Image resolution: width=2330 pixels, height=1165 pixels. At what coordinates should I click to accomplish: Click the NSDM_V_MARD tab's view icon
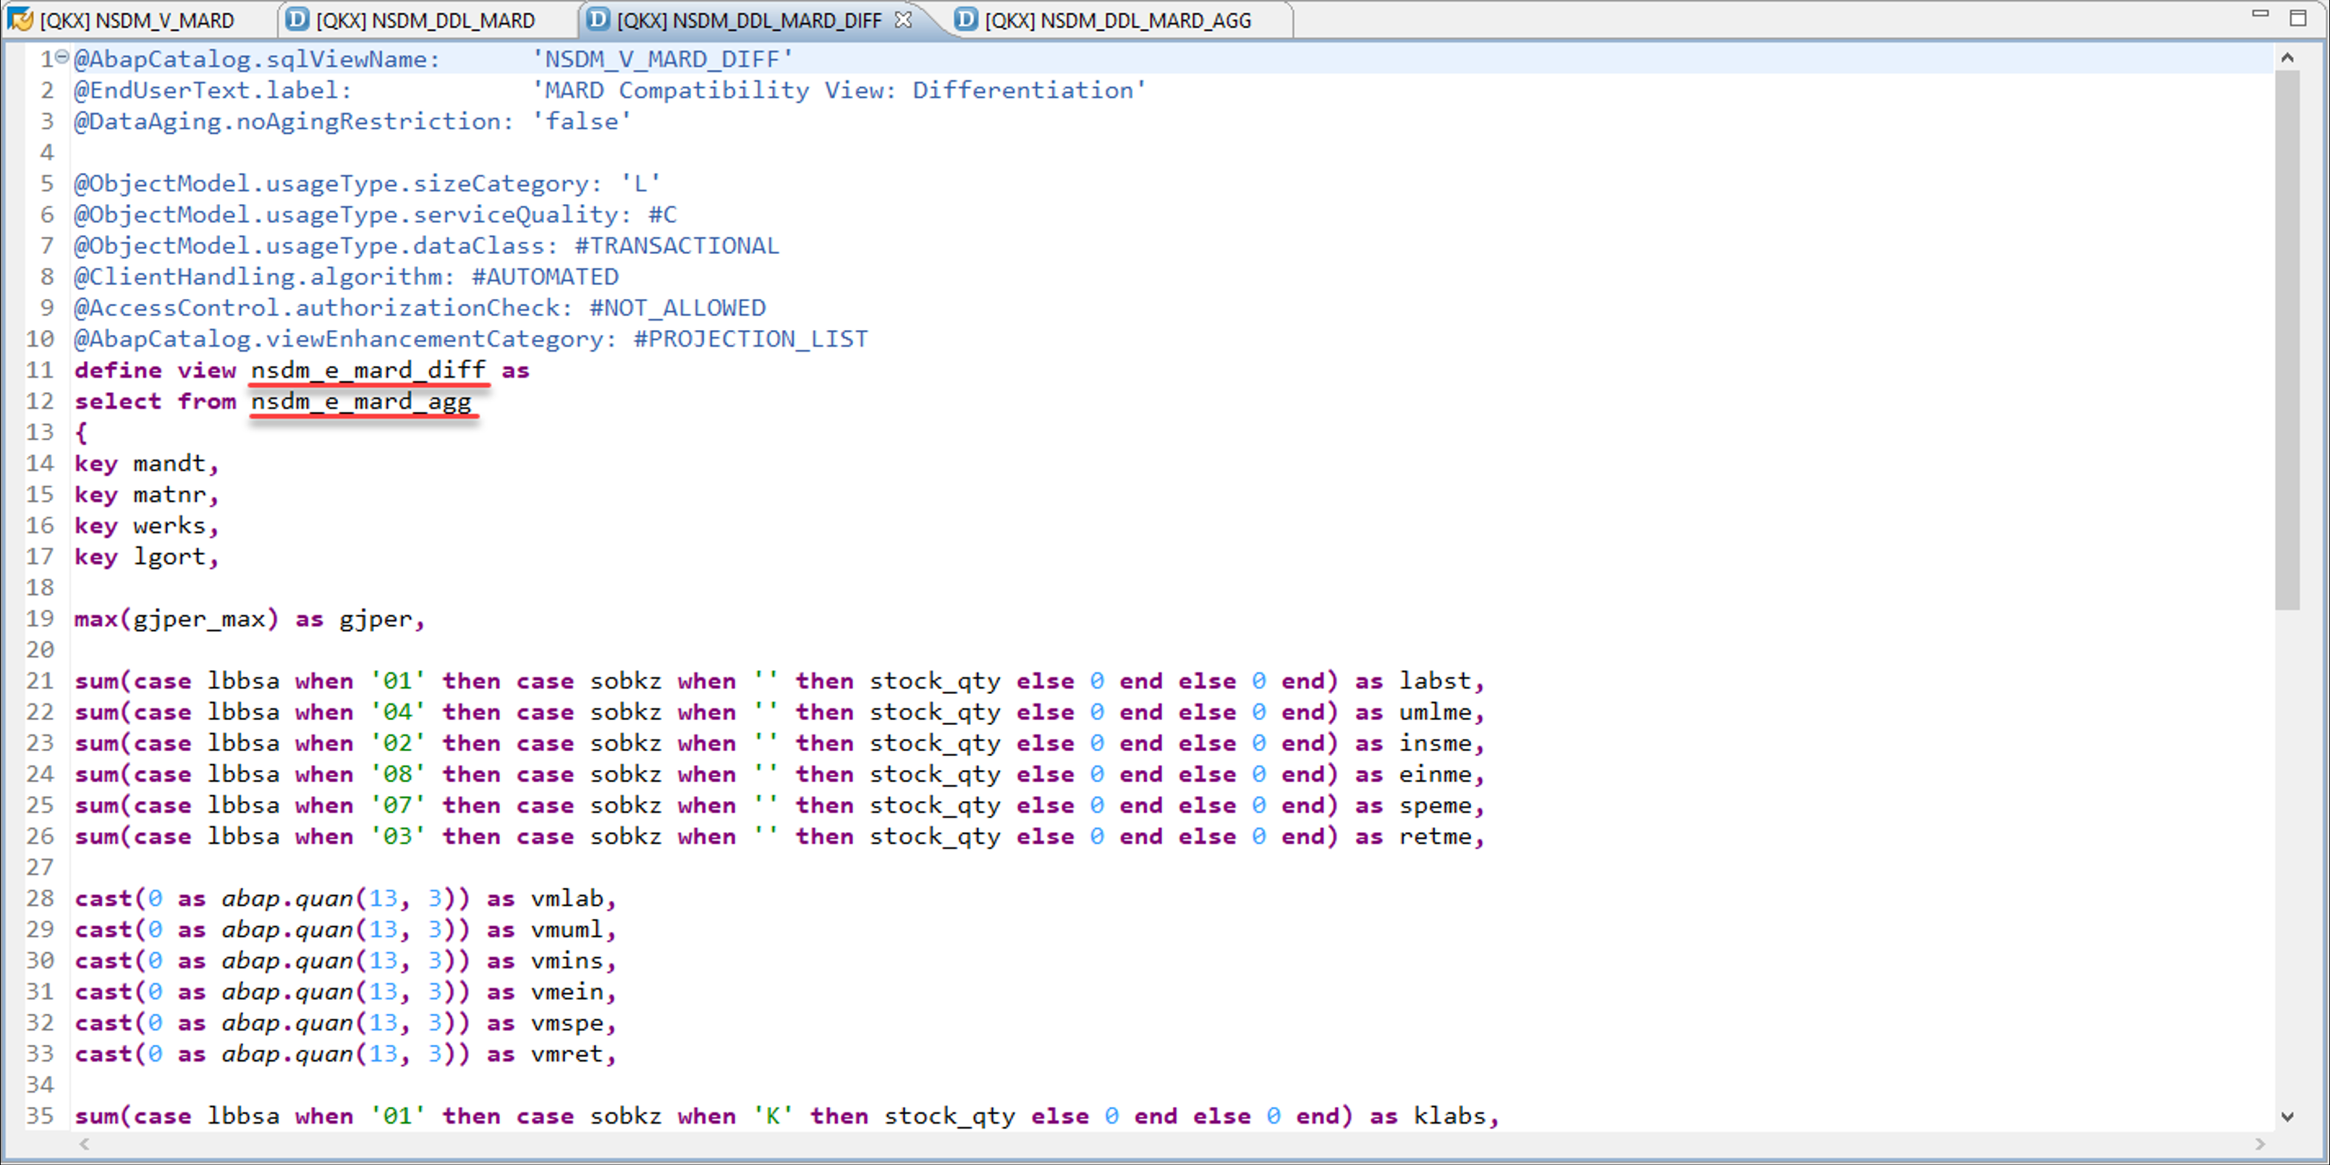20,19
